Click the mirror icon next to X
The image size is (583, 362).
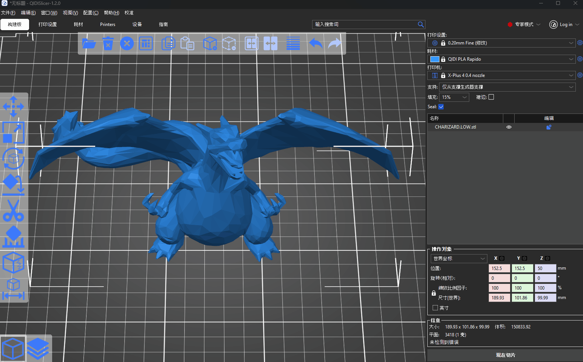(502, 258)
